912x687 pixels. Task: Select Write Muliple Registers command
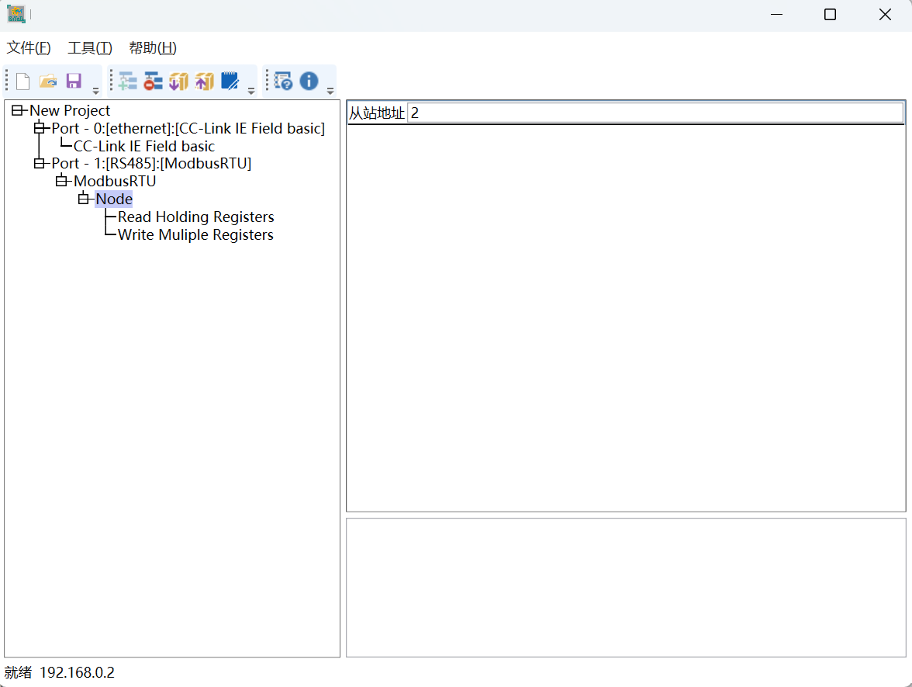[x=195, y=234]
